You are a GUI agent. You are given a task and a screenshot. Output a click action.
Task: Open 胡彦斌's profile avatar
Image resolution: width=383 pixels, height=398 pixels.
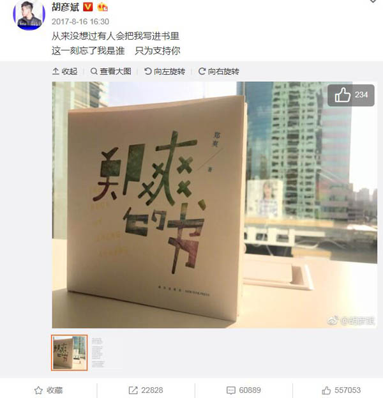coord(29,14)
